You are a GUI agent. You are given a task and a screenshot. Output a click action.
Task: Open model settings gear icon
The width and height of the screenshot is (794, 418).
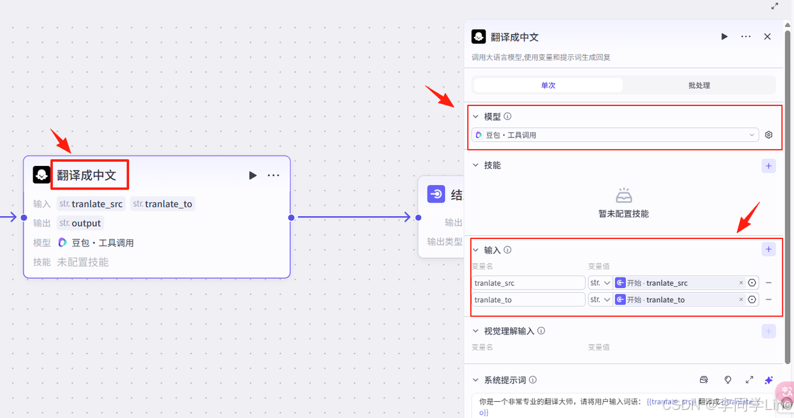[769, 134]
